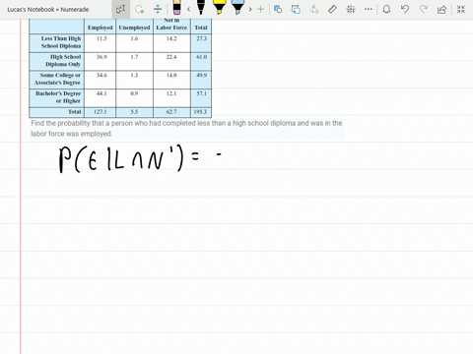
Task: Click the 62.7 total cell
Action: coord(171,112)
